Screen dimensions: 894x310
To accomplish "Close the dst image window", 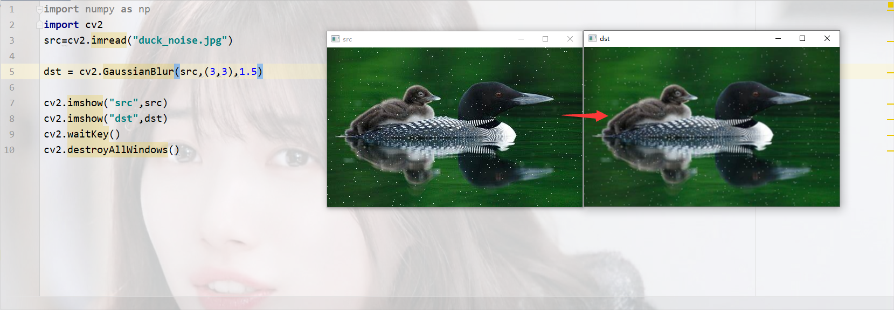I will tap(827, 38).
